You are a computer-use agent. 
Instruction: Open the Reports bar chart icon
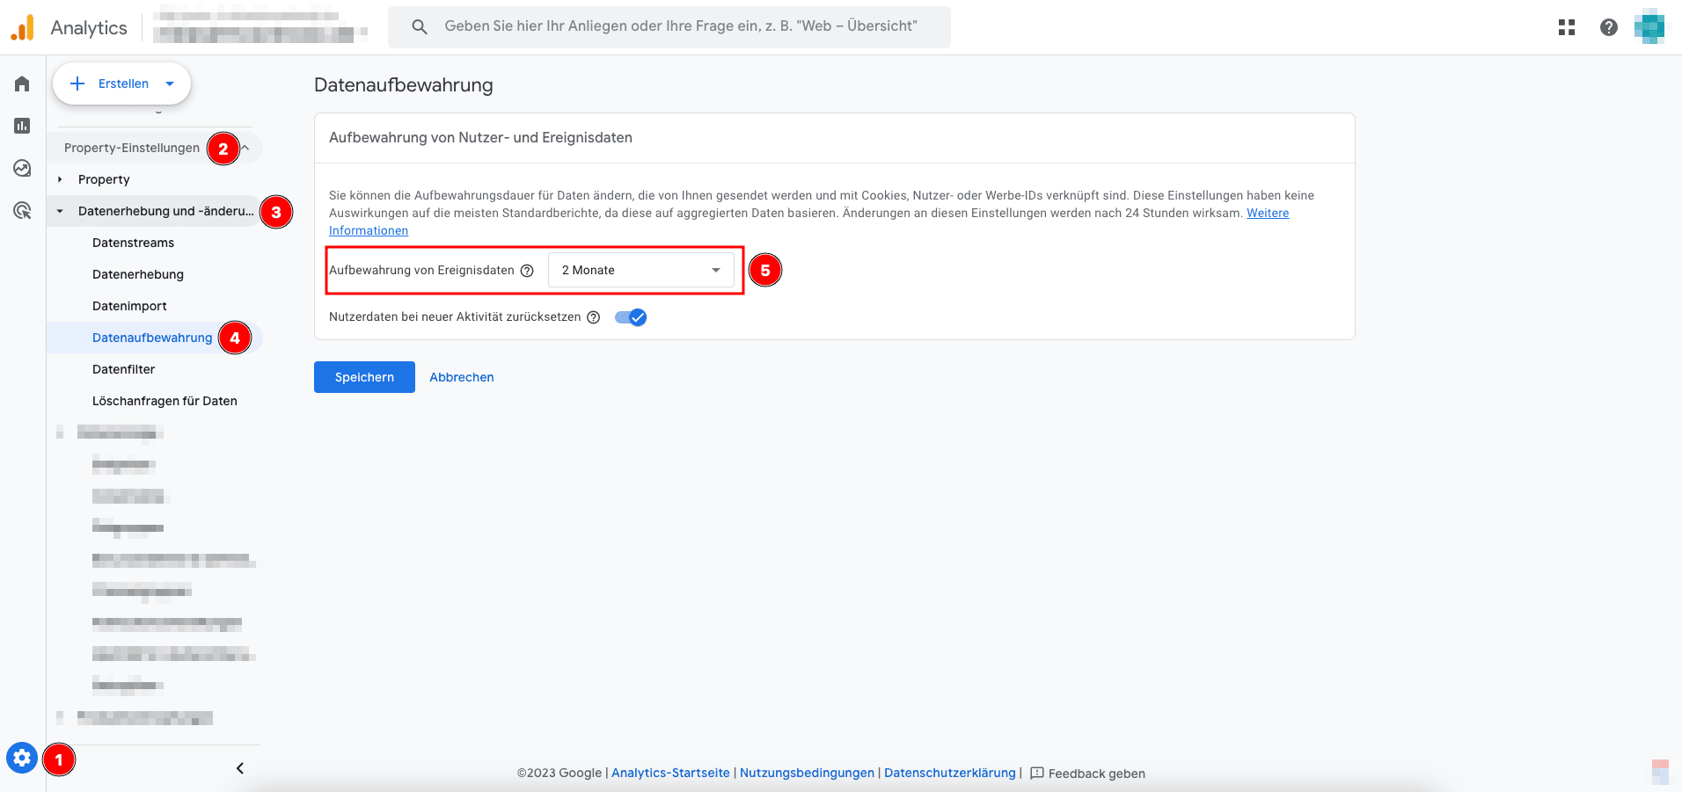pyautogui.click(x=22, y=126)
